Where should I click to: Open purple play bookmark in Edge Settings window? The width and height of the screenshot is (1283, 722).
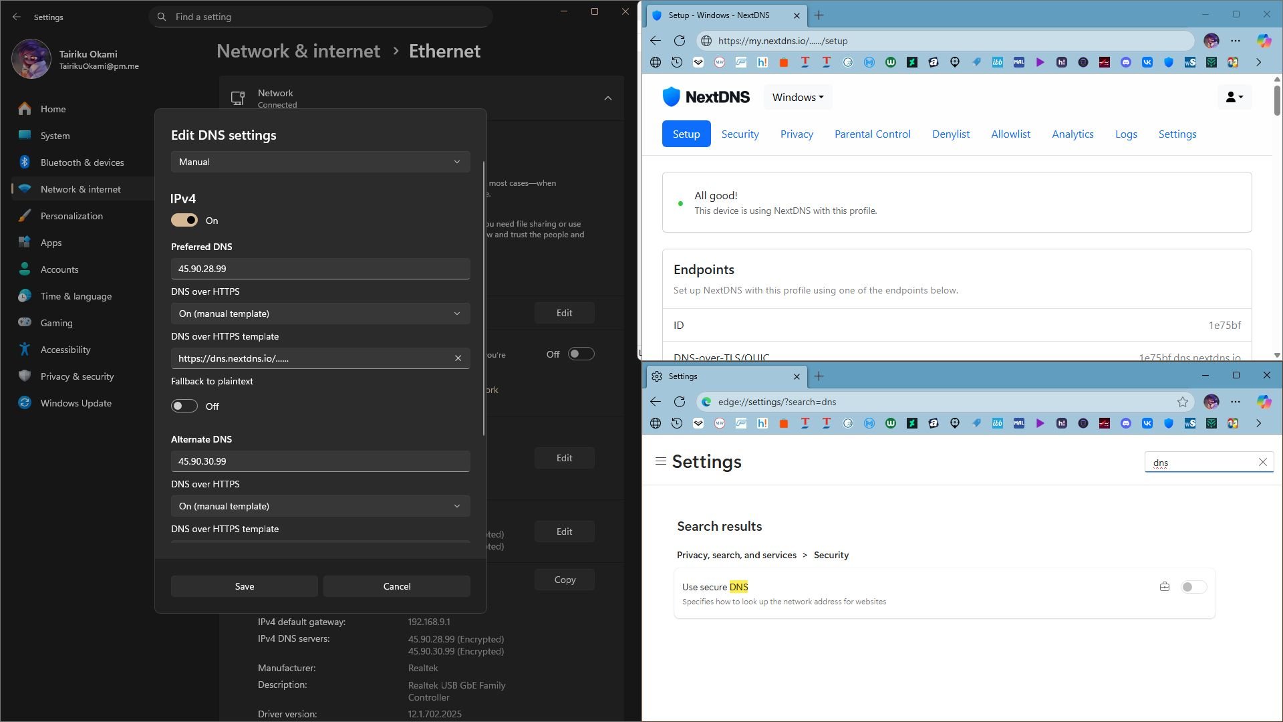coord(1040,423)
